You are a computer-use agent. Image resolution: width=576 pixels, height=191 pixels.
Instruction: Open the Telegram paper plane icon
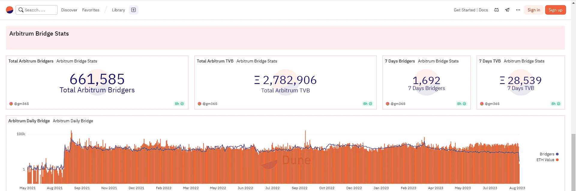[x=507, y=10]
